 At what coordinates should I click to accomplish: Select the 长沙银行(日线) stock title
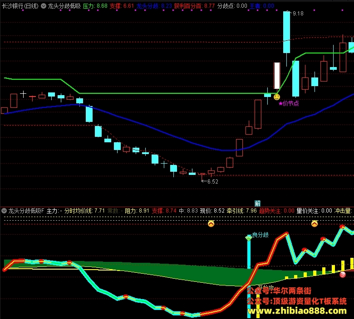[20, 6]
